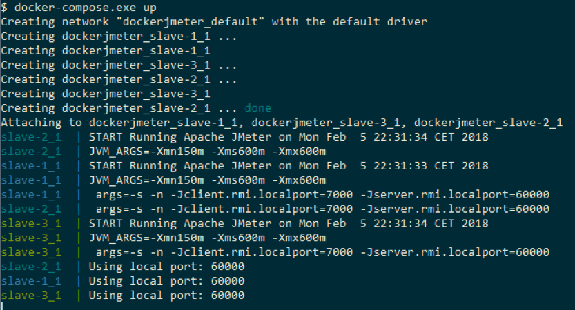Screen dimensions: 575x310
Task: Click the docker-compose.exe up command text
Action: (86, 8)
